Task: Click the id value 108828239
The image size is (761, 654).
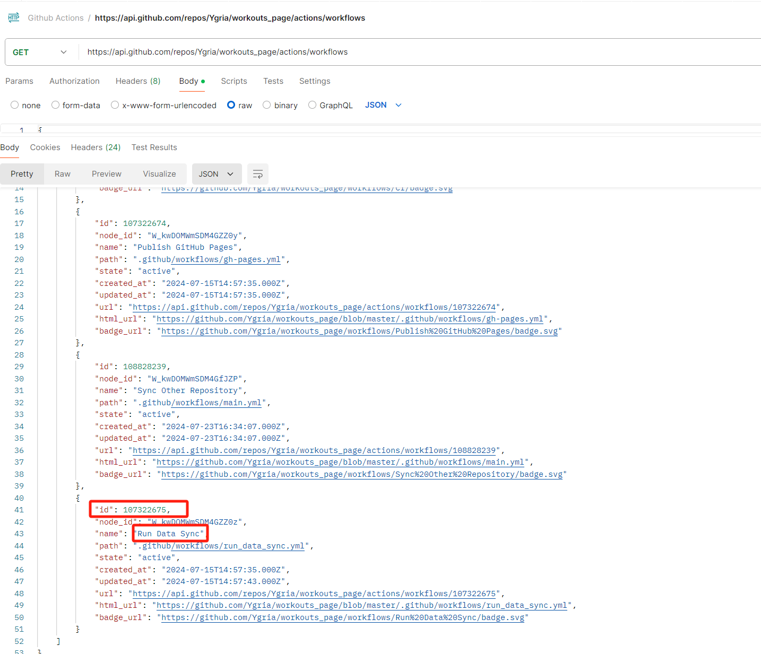Action: pos(144,367)
